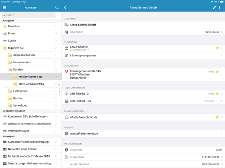
Task: Toggle favorite star for Alfred Schmid contact
Action: click(x=217, y=48)
